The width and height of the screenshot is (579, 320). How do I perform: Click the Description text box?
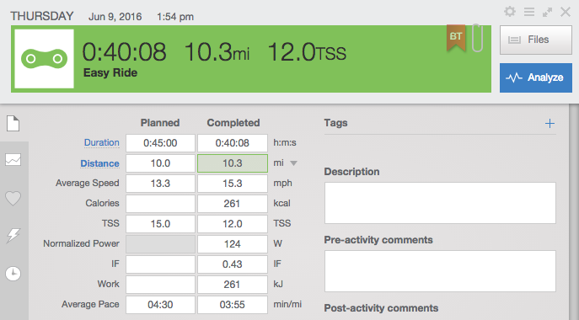(440, 203)
